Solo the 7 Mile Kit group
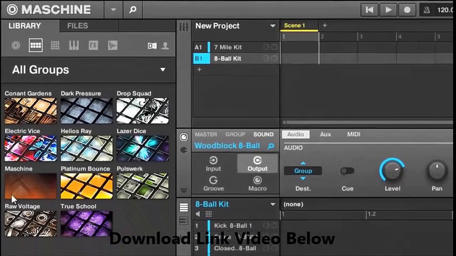456x256 pixels. (274, 47)
